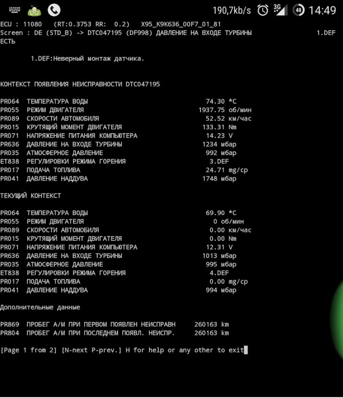
Task: Tap 'КОНТЕКСТ ПОЯВЛЕНИЯ НЕИСПРАВНОСТИ DTC047195' heading
Action: (80, 84)
